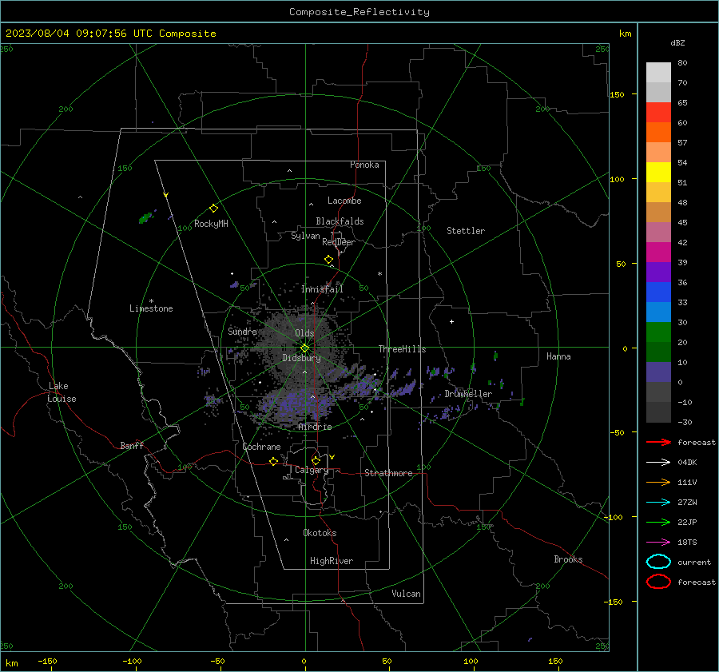Viewport: 719px width, 672px height.
Task: Click the yellow diamond marker near RedDeer
Action: pyautogui.click(x=329, y=260)
